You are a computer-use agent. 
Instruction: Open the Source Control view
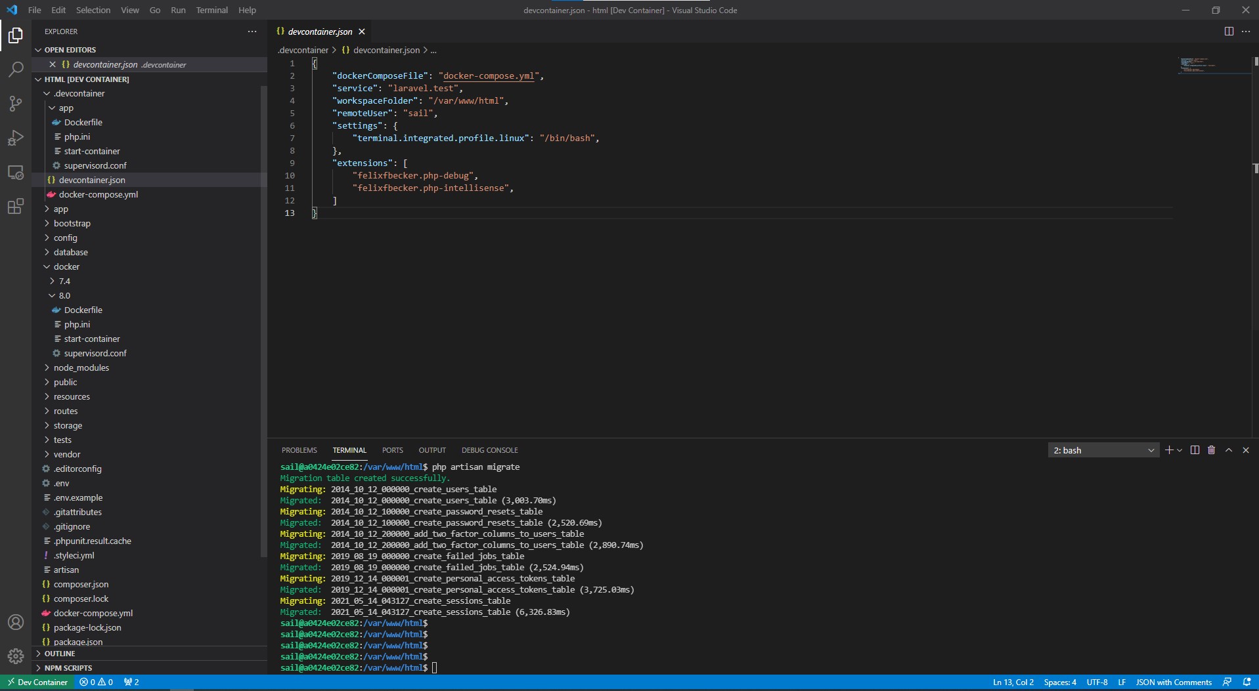[15, 104]
